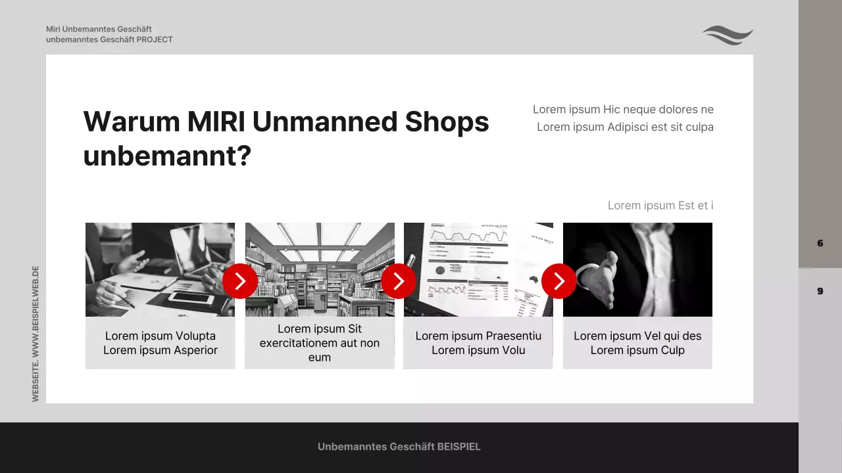Click page number 9 in the sidebar
The width and height of the screenshot is (842, 473).
click(x=820, y=291)
